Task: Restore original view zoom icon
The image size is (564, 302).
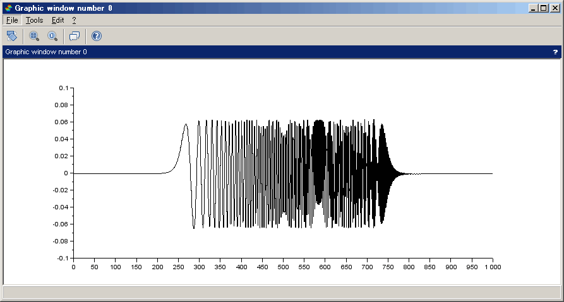Action: point(52,36)
